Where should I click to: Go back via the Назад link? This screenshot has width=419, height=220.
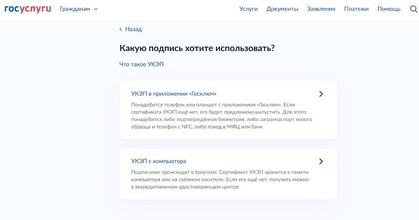130,29
